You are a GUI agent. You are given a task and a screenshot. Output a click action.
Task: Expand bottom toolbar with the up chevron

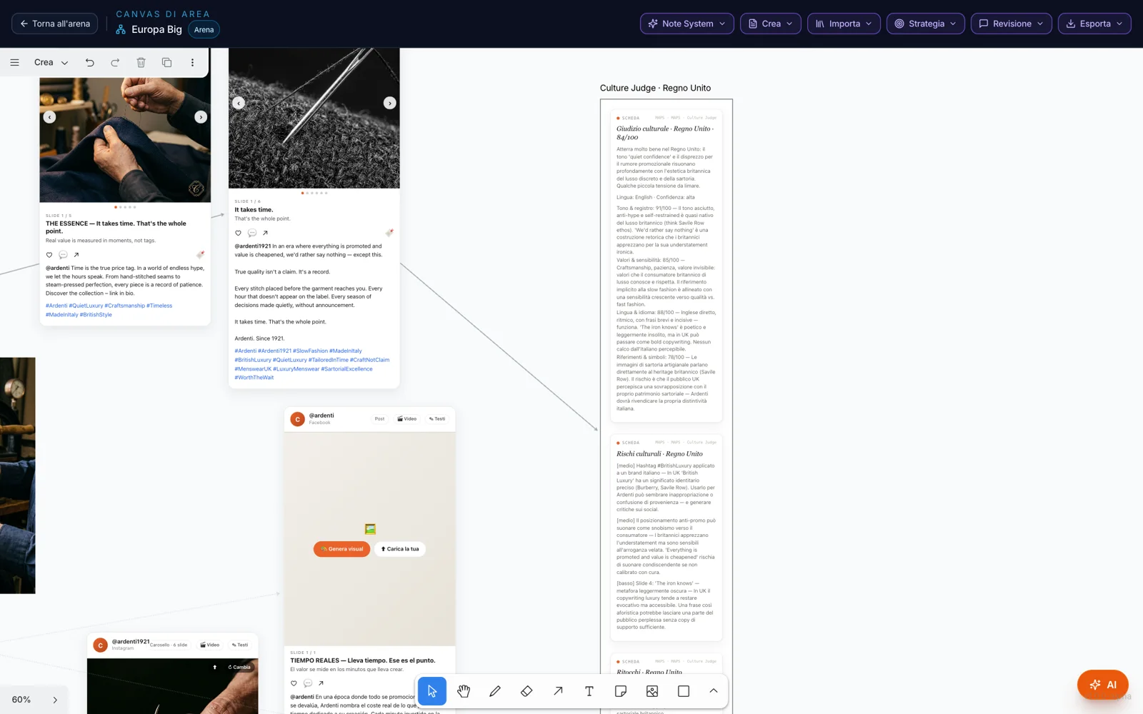tap(714, 691)
